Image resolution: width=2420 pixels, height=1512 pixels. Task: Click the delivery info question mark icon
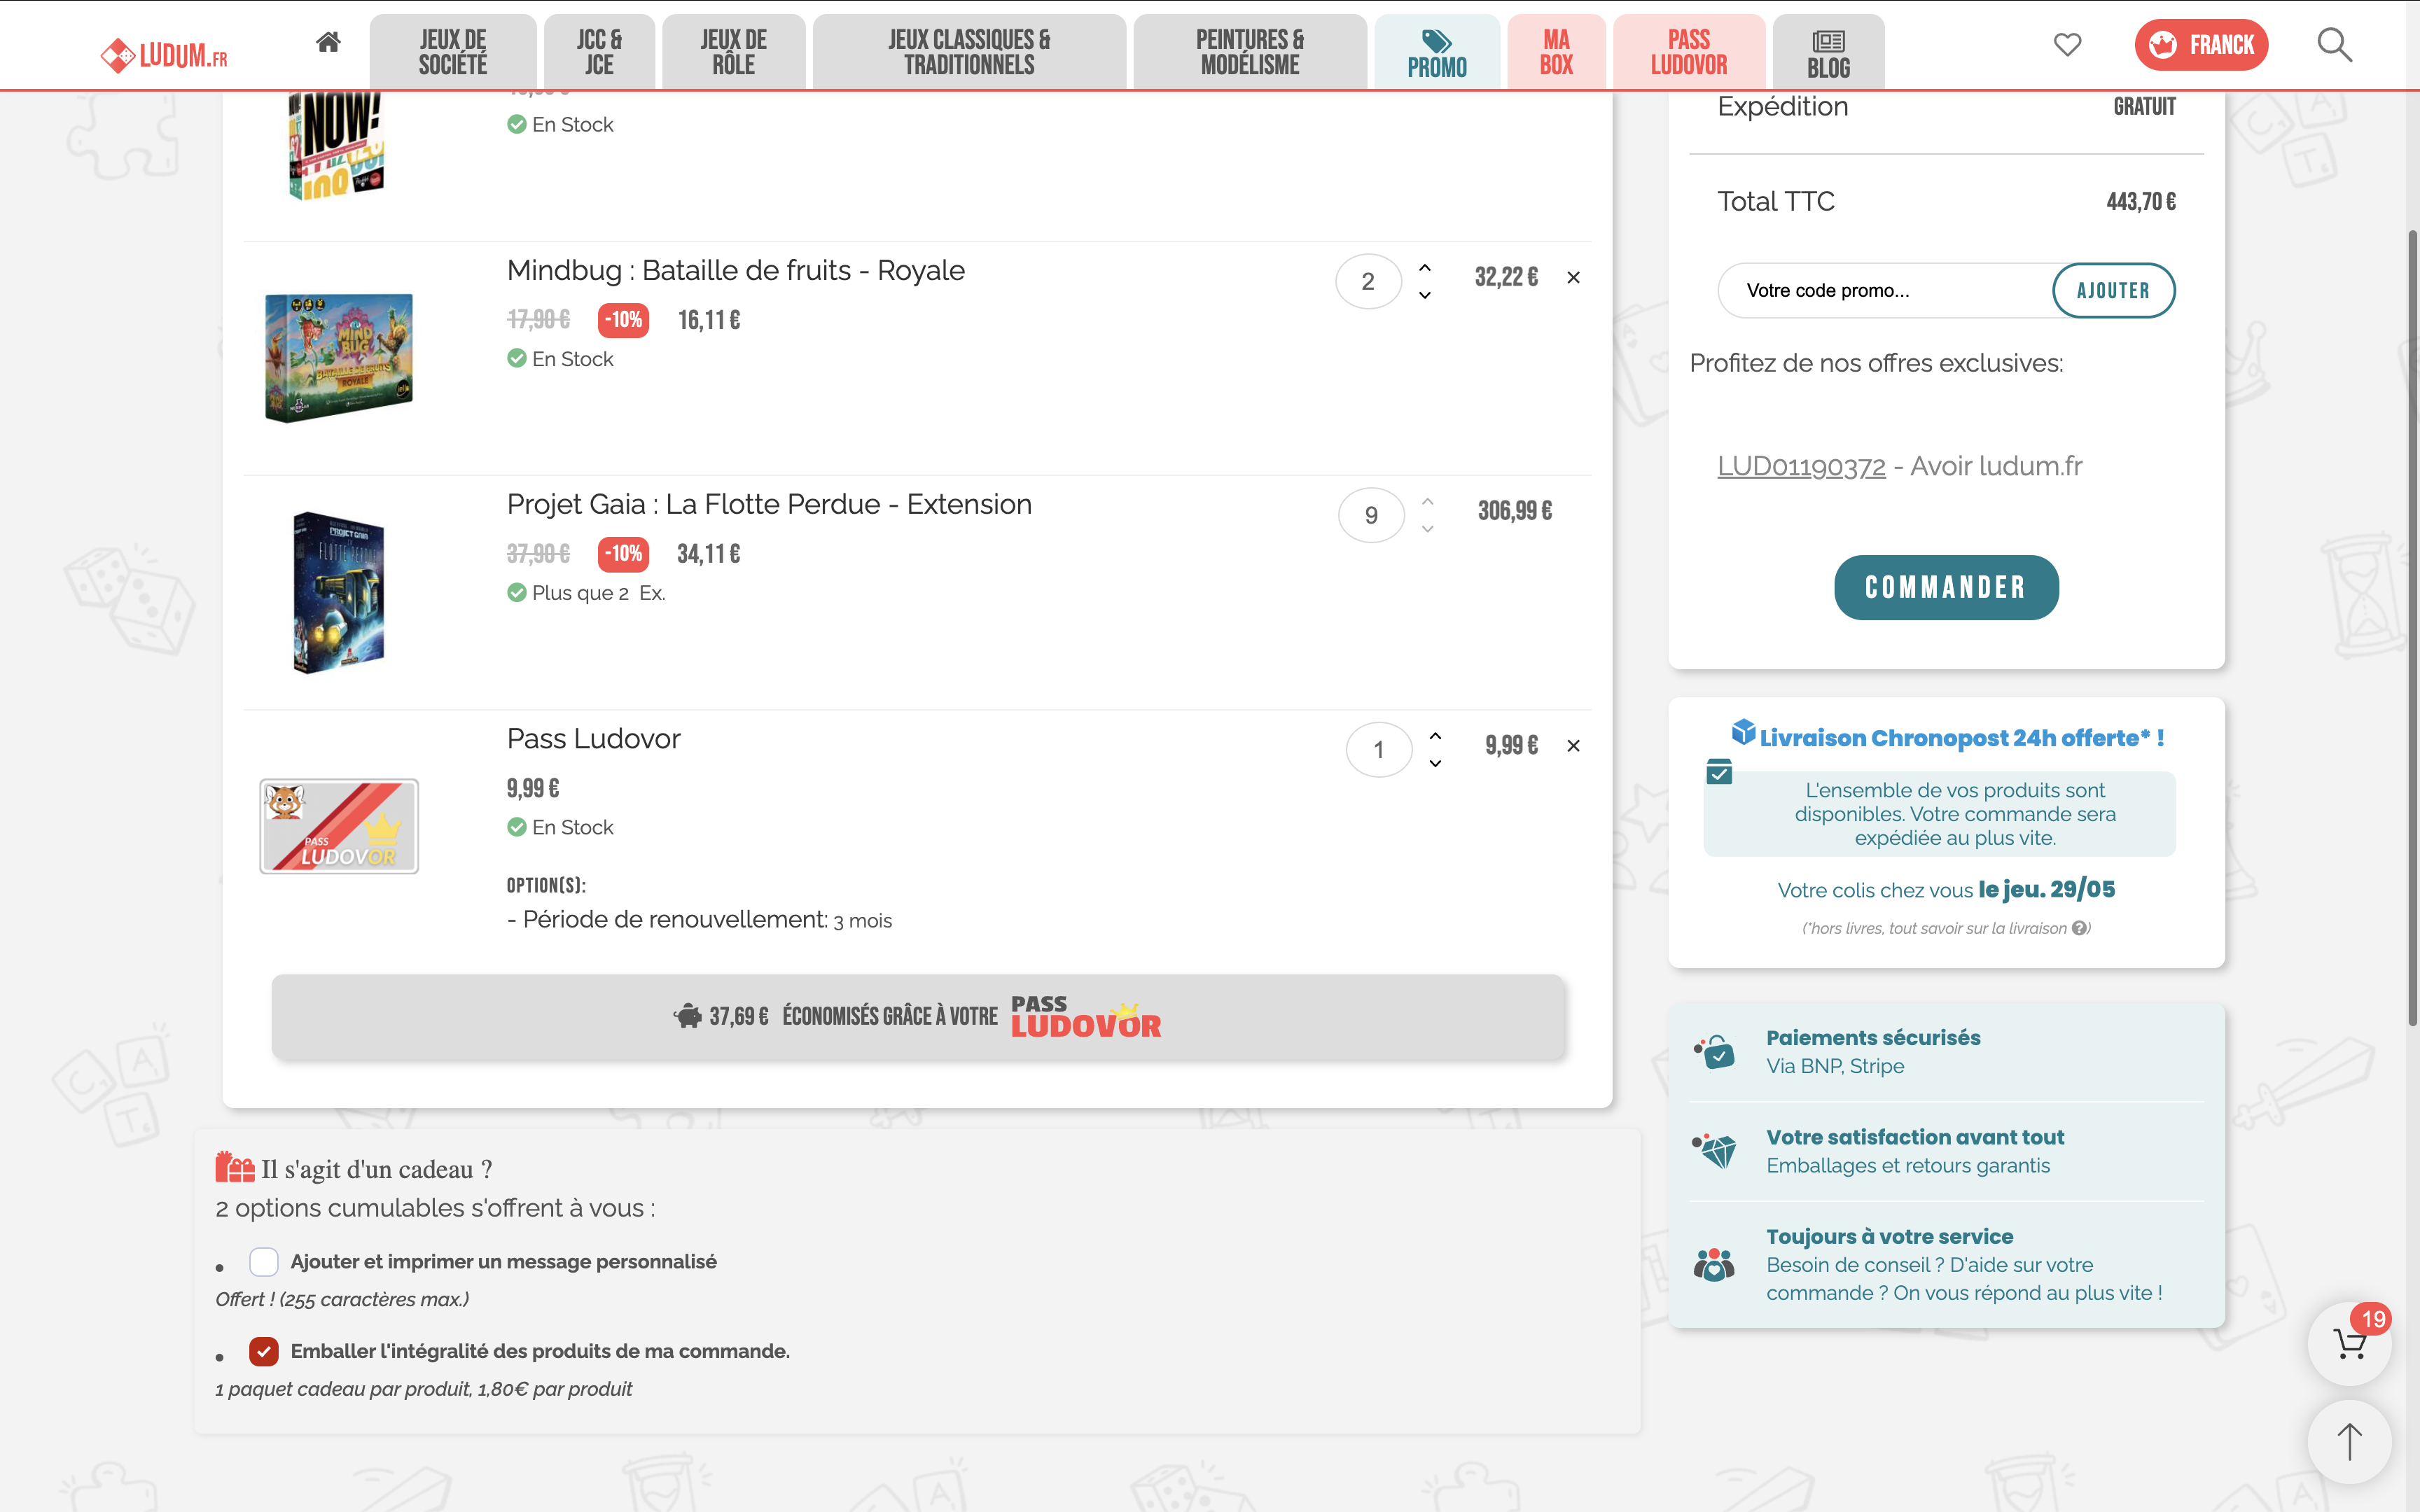2080,928
